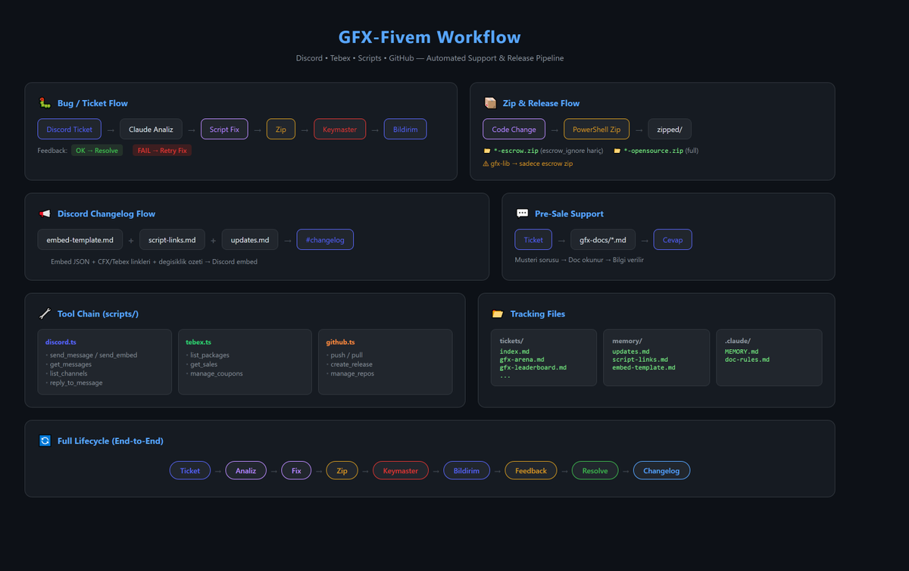Click the discord.ts card title
This screenshot has width=909, height=571.
pyautogui.click(x=61, y=342)
